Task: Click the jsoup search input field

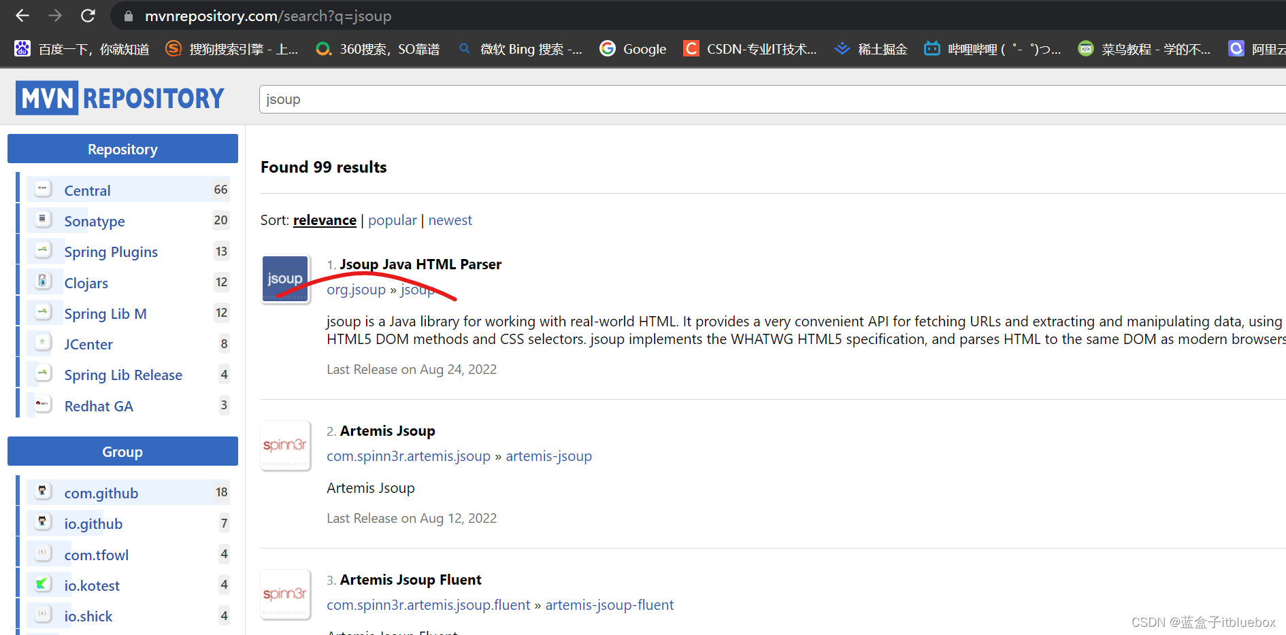Action: (772, 99)
